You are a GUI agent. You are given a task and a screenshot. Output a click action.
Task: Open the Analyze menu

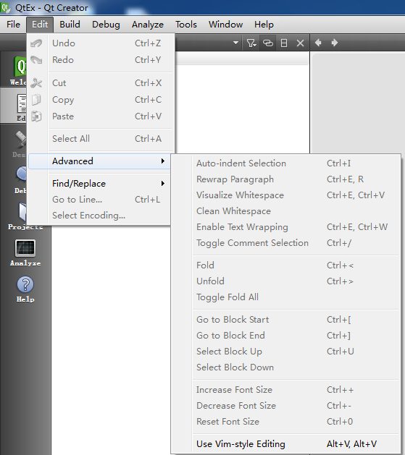pos(148,25)
